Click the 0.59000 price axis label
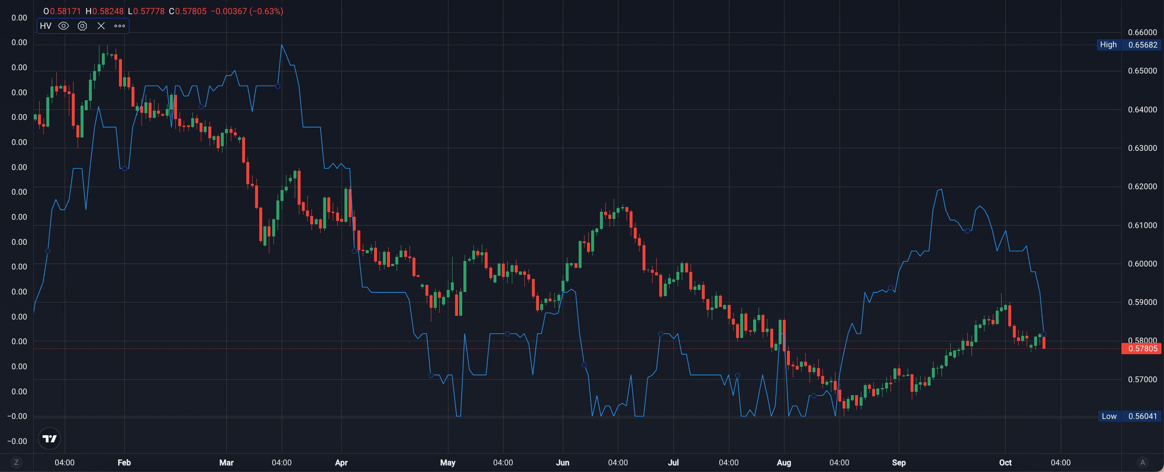 [x=1142, y=302]
